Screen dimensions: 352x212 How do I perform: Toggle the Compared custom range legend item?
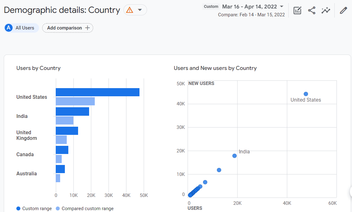tap(84, 209)
